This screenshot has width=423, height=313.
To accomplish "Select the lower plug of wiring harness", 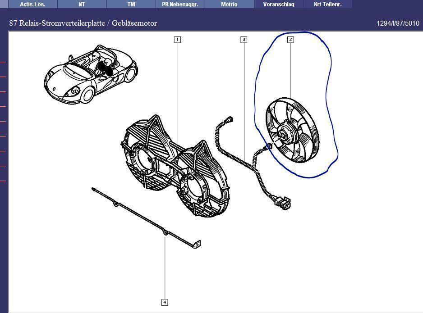I will point(283,204).
